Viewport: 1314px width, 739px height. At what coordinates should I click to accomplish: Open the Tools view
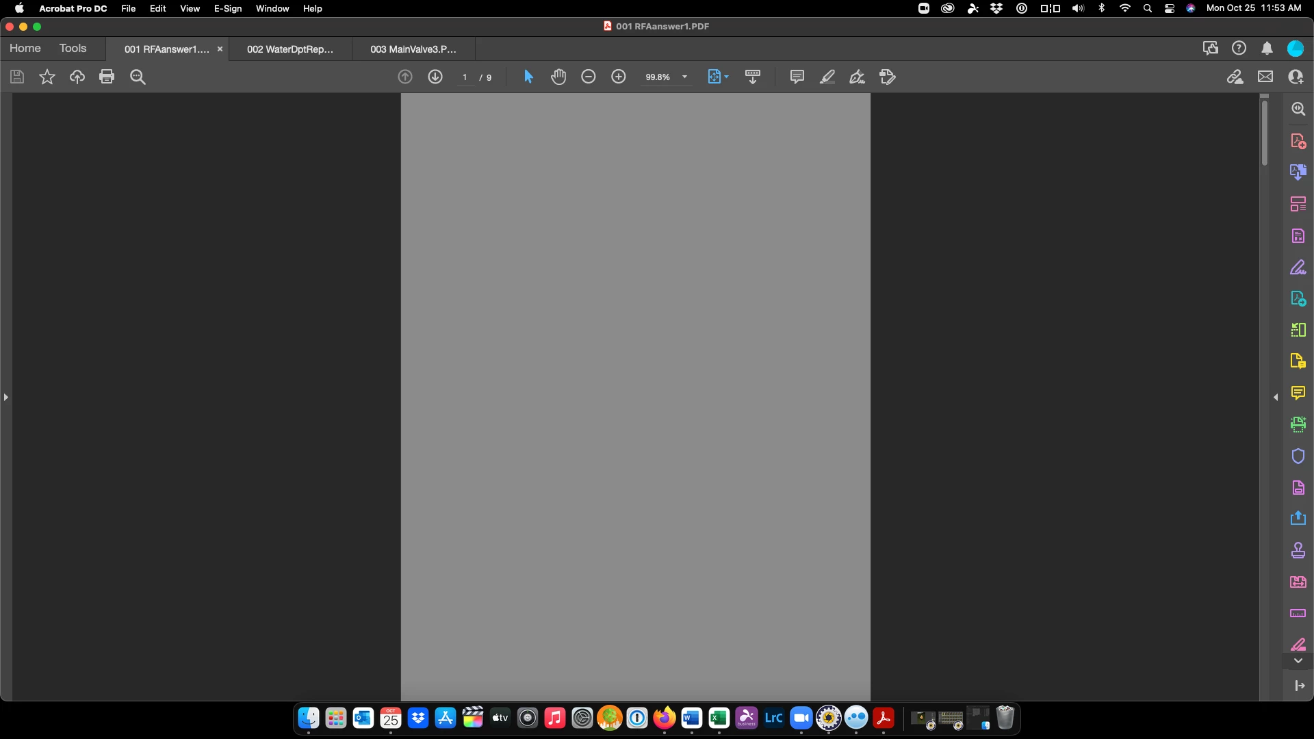pos(73,48)
